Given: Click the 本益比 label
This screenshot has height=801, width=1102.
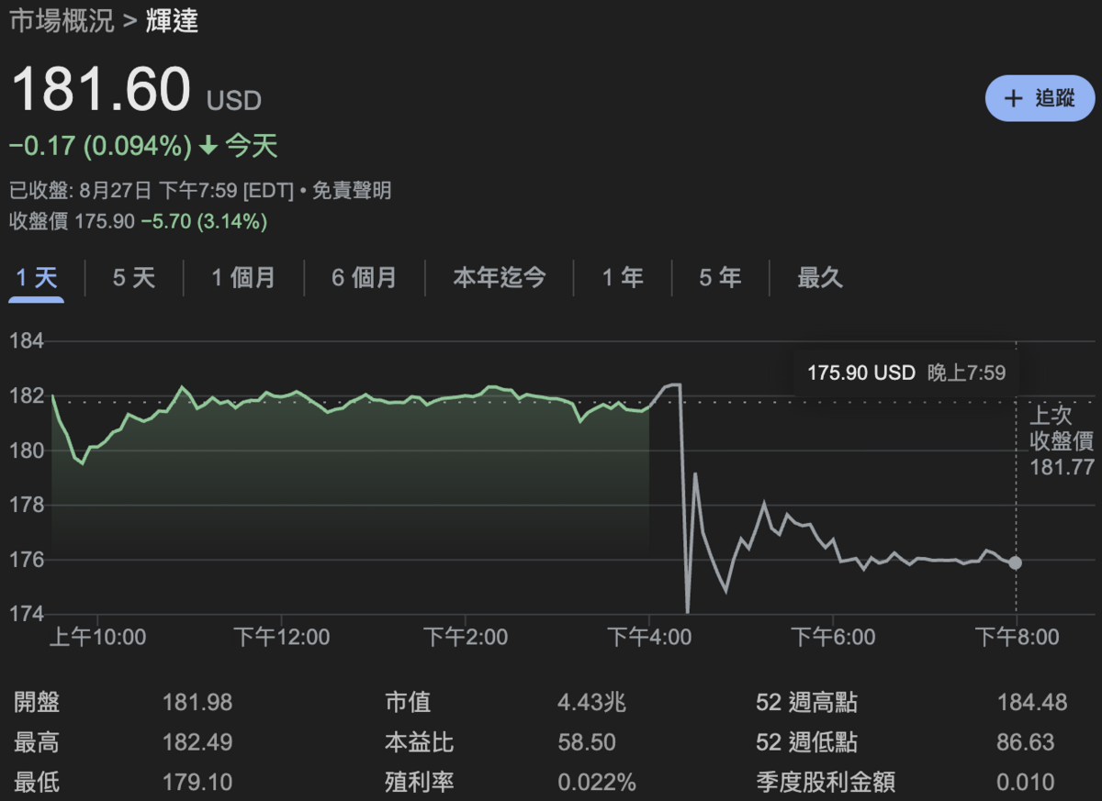Looking at the screenshot, I should (x=419, y=742).
